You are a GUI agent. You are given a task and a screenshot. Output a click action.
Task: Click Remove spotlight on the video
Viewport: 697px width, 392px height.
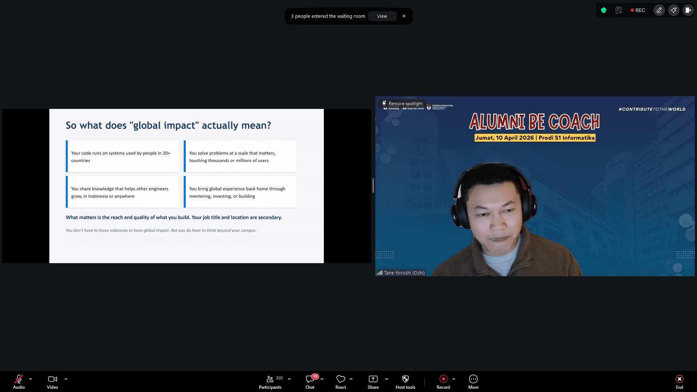[402, 103]
